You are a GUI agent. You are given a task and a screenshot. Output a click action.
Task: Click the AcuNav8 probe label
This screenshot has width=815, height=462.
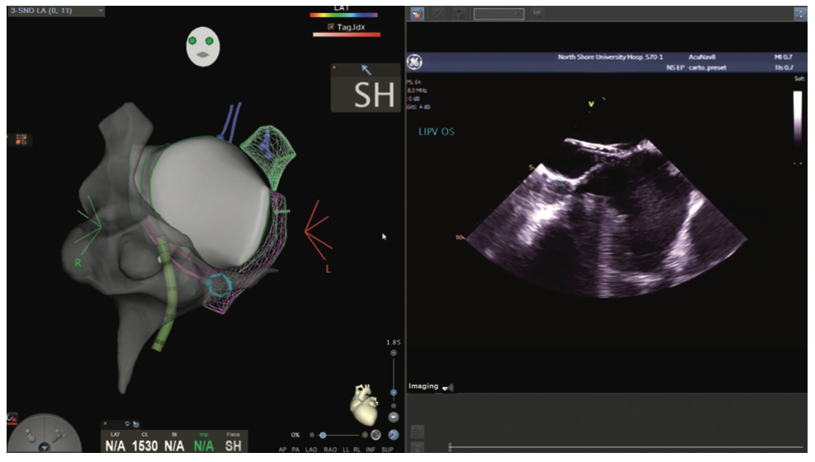point(701,57)
